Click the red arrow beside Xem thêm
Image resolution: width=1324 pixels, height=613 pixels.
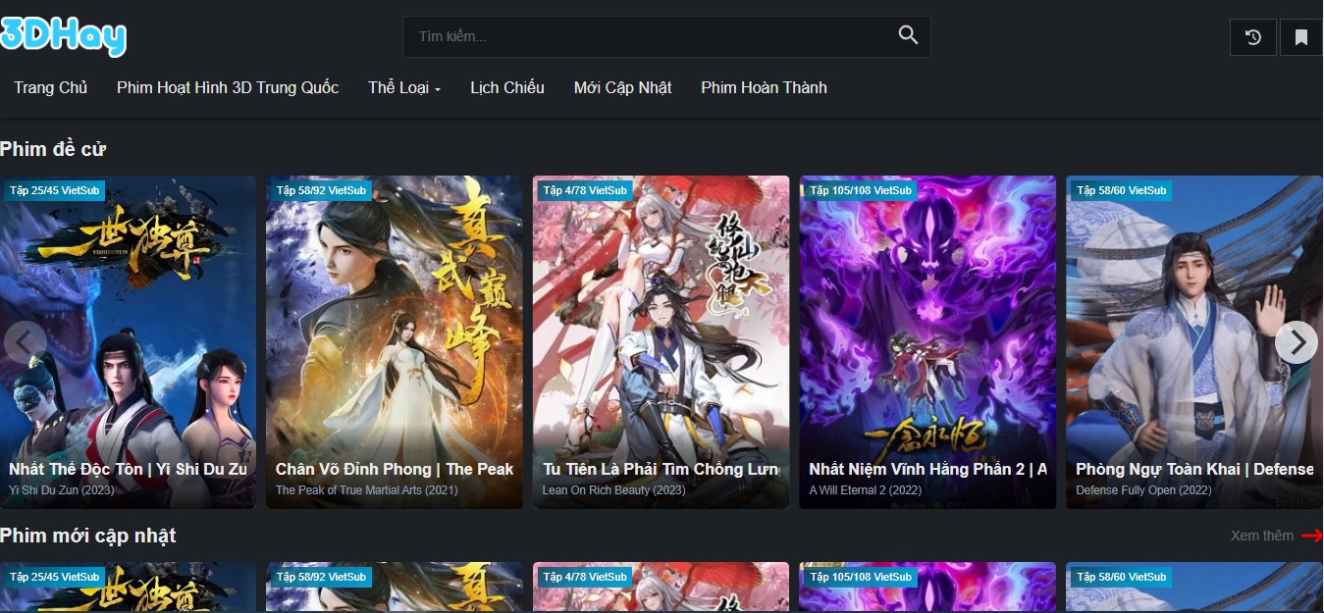pyautogui.click(x=1311, y=536)
